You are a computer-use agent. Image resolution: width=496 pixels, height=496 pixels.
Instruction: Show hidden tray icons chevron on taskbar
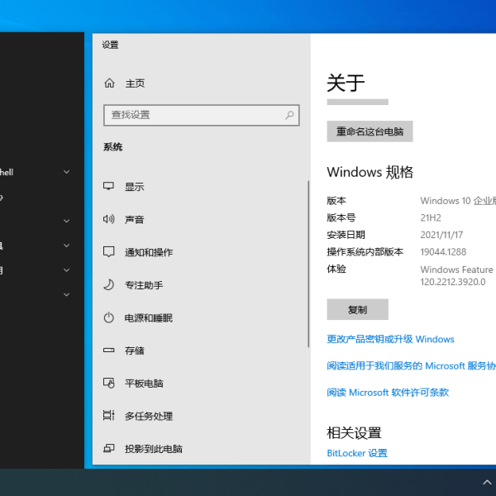pyautogui.click(x=487, y=483)
